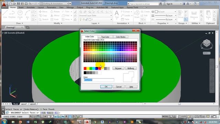This screenshot has width=220, height=124.
Task: Pick the blue standard color swatch
Action: (x=97, y=69)
